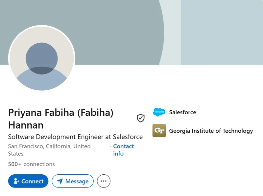This screenshot has width=263, height=196.
Task: Click the avatar's head circle shape
Action: 42,58
